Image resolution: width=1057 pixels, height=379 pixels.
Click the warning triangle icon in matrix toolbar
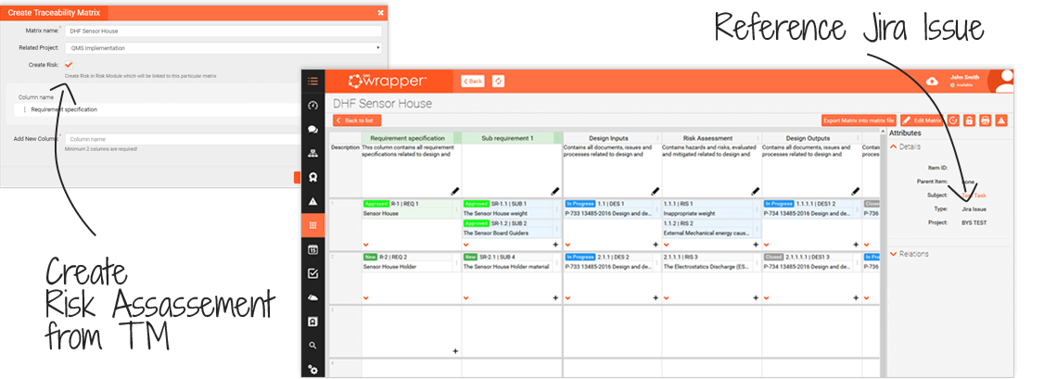pos(1001,120)
